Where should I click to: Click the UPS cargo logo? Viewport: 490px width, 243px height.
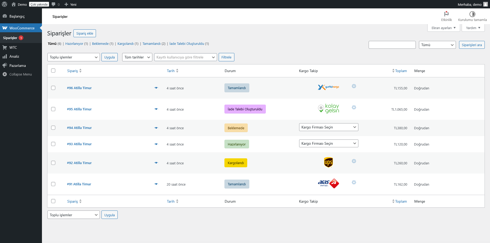[328, 163]
